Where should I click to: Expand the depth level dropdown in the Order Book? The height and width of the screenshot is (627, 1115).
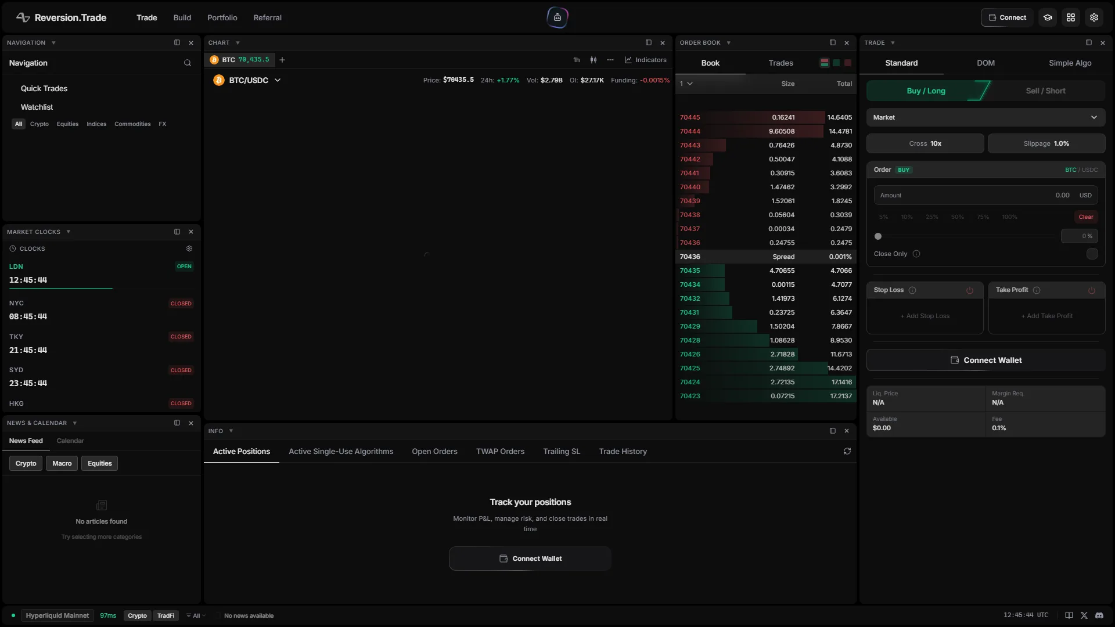click(x=687, y=84)
